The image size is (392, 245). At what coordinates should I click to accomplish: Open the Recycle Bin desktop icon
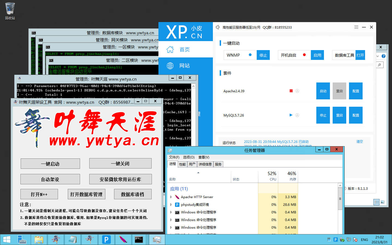tap(10, 11)
